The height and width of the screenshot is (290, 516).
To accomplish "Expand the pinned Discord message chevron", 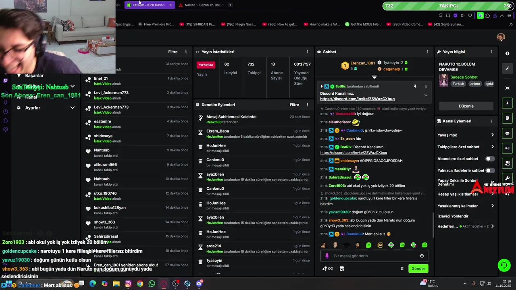I will click(426, 95).
